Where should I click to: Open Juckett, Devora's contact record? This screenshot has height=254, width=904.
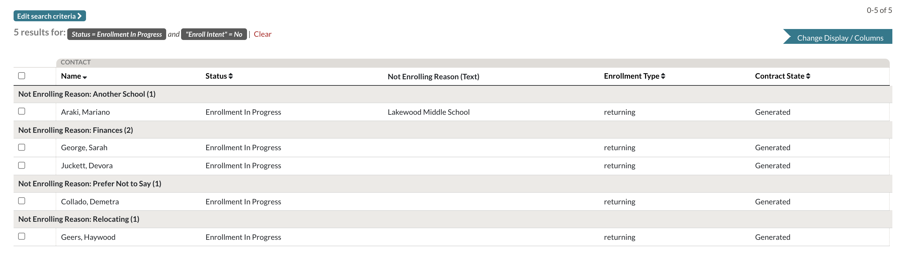87,165
